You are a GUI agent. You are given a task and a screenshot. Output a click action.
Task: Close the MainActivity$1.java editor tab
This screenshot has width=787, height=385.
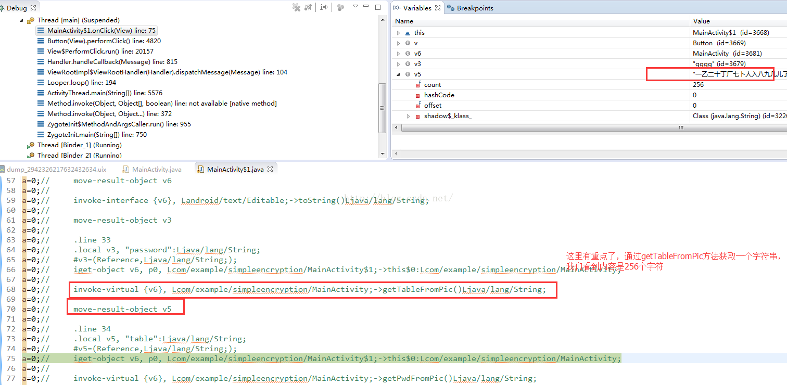[270, 169]
